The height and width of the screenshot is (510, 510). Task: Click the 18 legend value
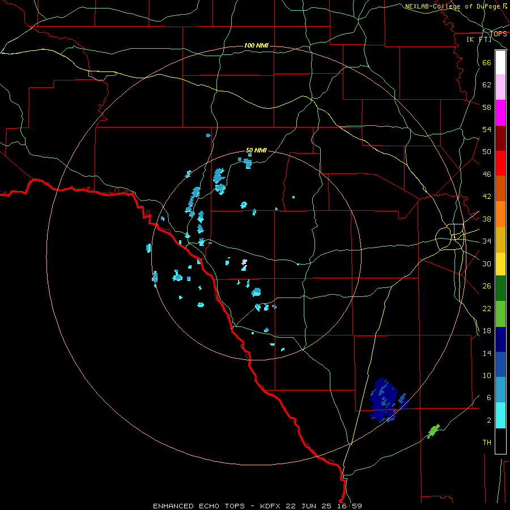(487, 331)
